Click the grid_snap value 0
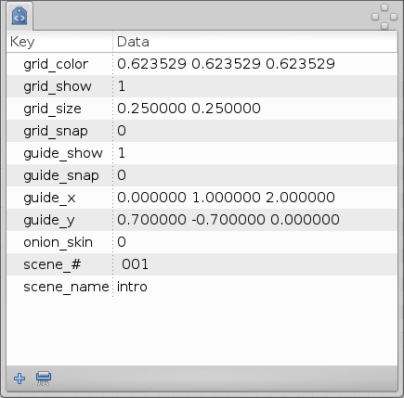Image resolution: width=404 pixels, height=398 pixels. [x=122, y=131]
